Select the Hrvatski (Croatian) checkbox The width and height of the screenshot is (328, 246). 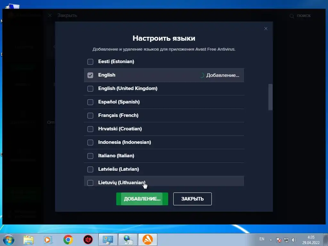coord(90,129)
